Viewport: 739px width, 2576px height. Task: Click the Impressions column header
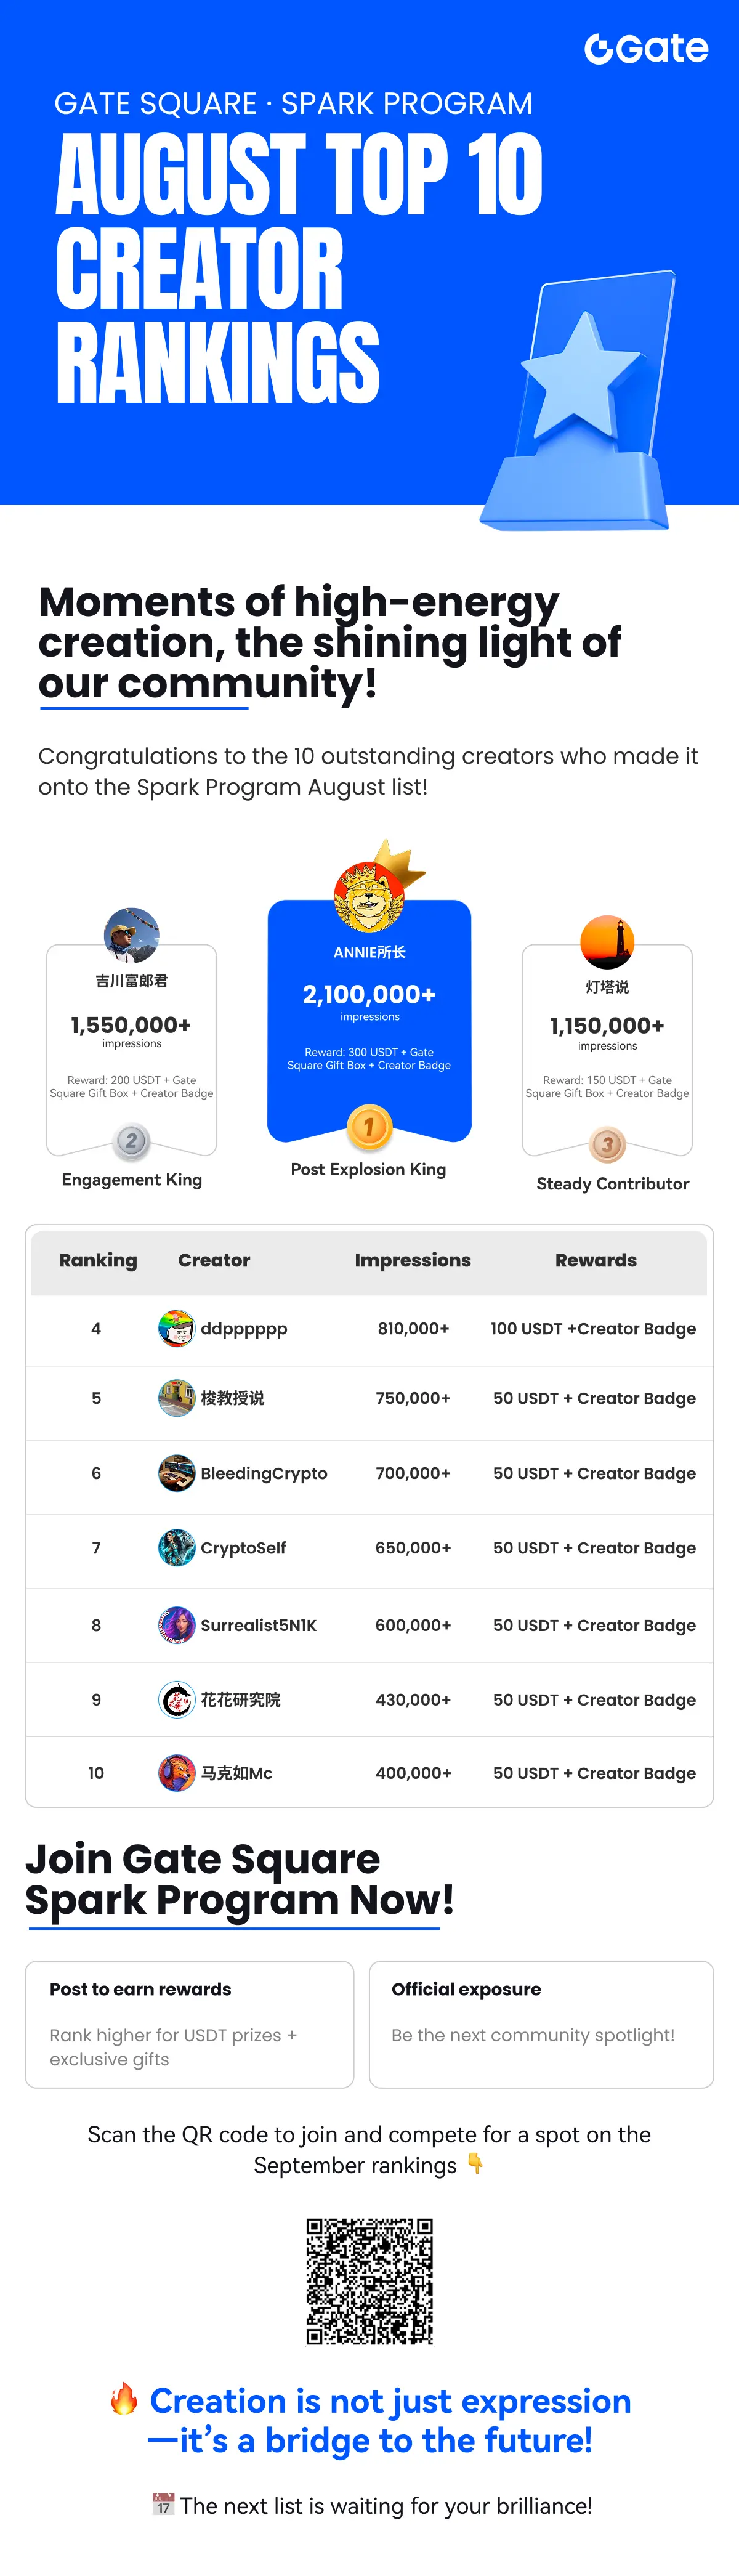pos(413,1260)
